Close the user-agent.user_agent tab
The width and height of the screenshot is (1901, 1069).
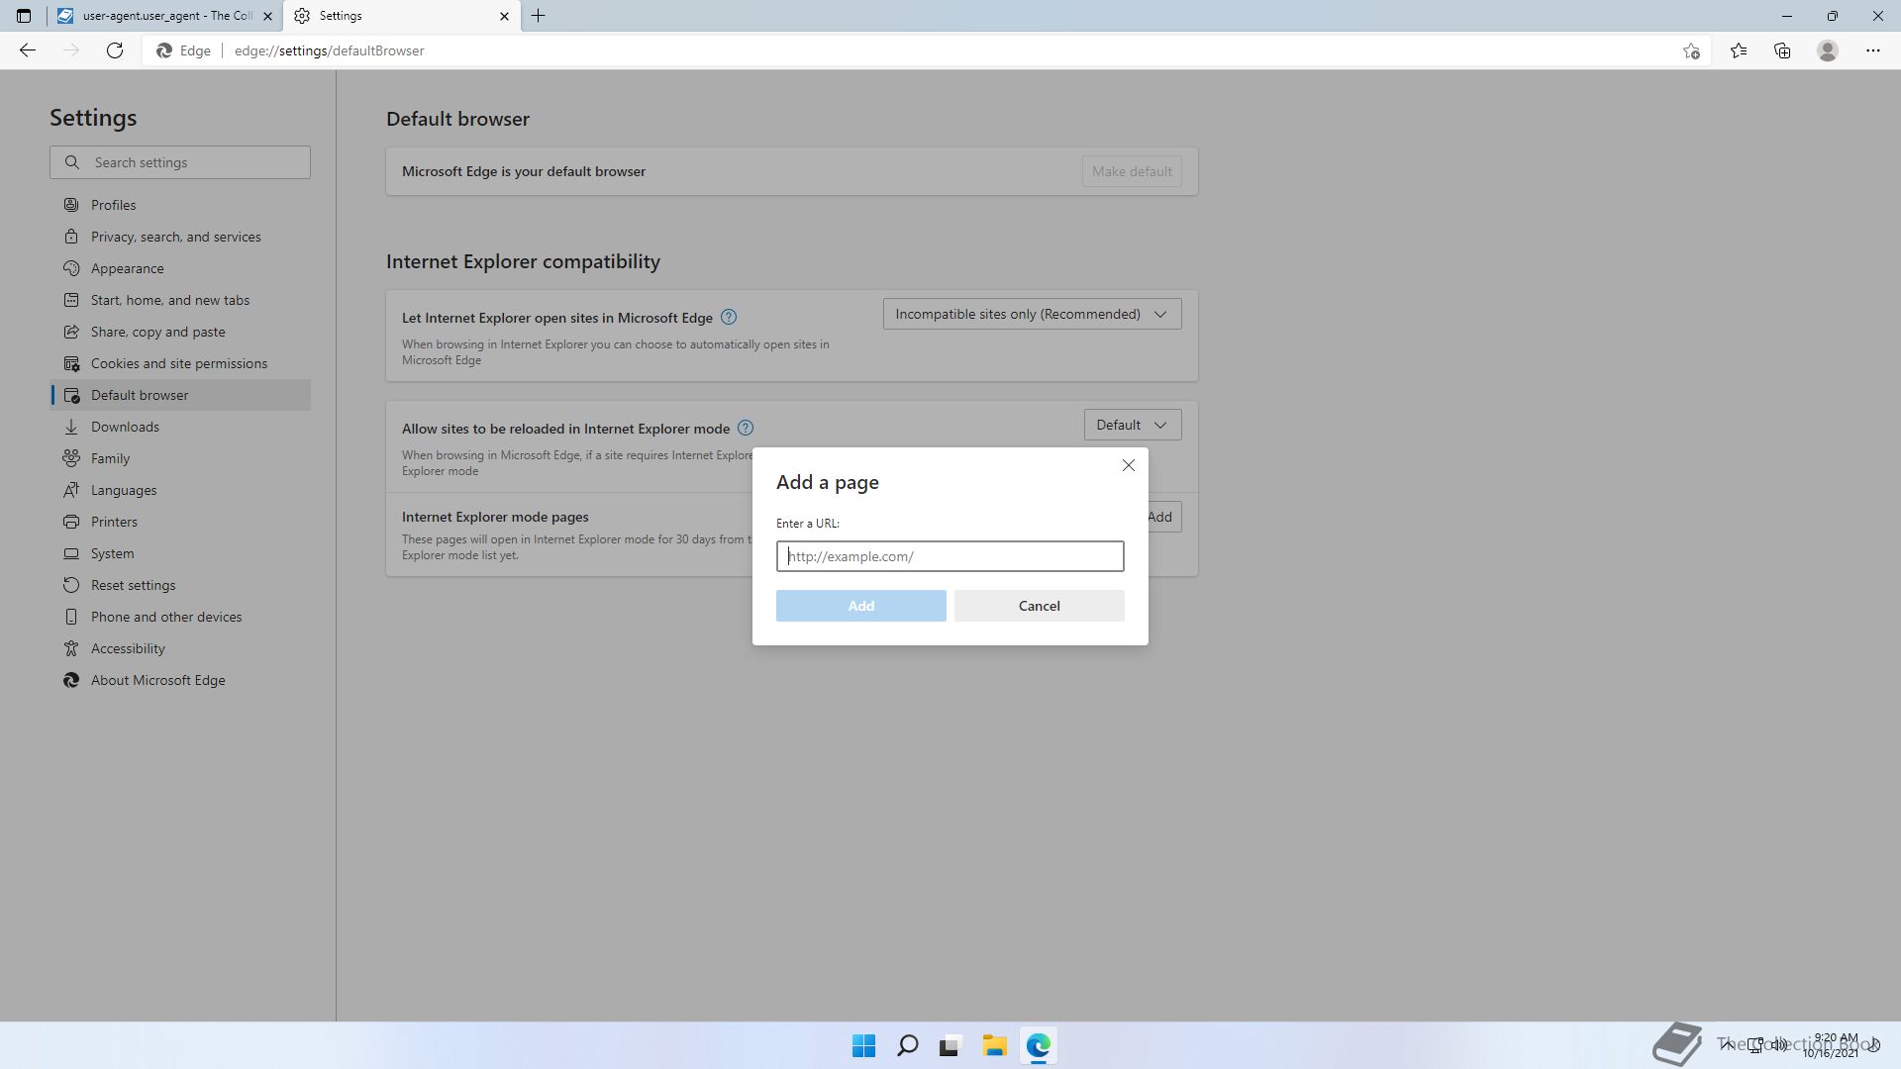click(x=267, y=16)
